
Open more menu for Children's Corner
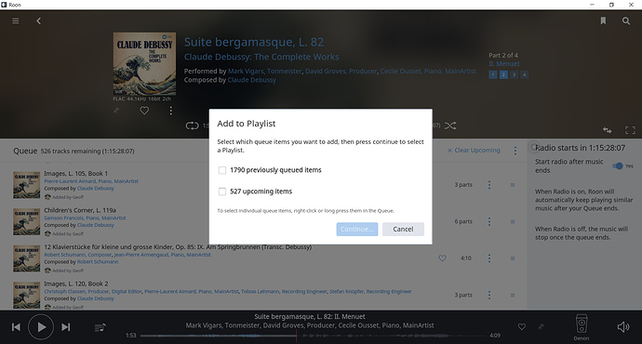[x=489, y=221]
